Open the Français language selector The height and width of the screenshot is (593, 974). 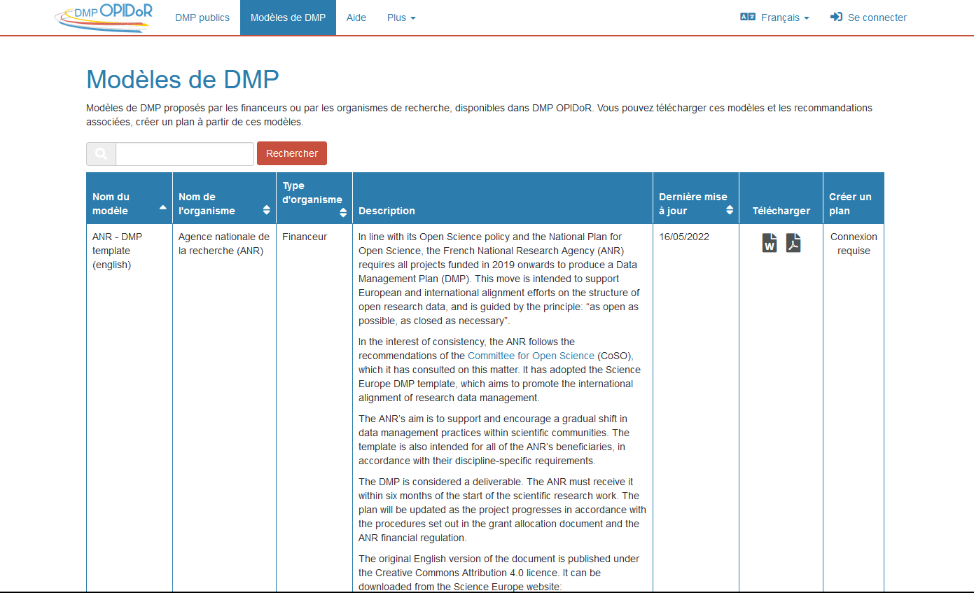pyautogui.click(x=779, y=18)
